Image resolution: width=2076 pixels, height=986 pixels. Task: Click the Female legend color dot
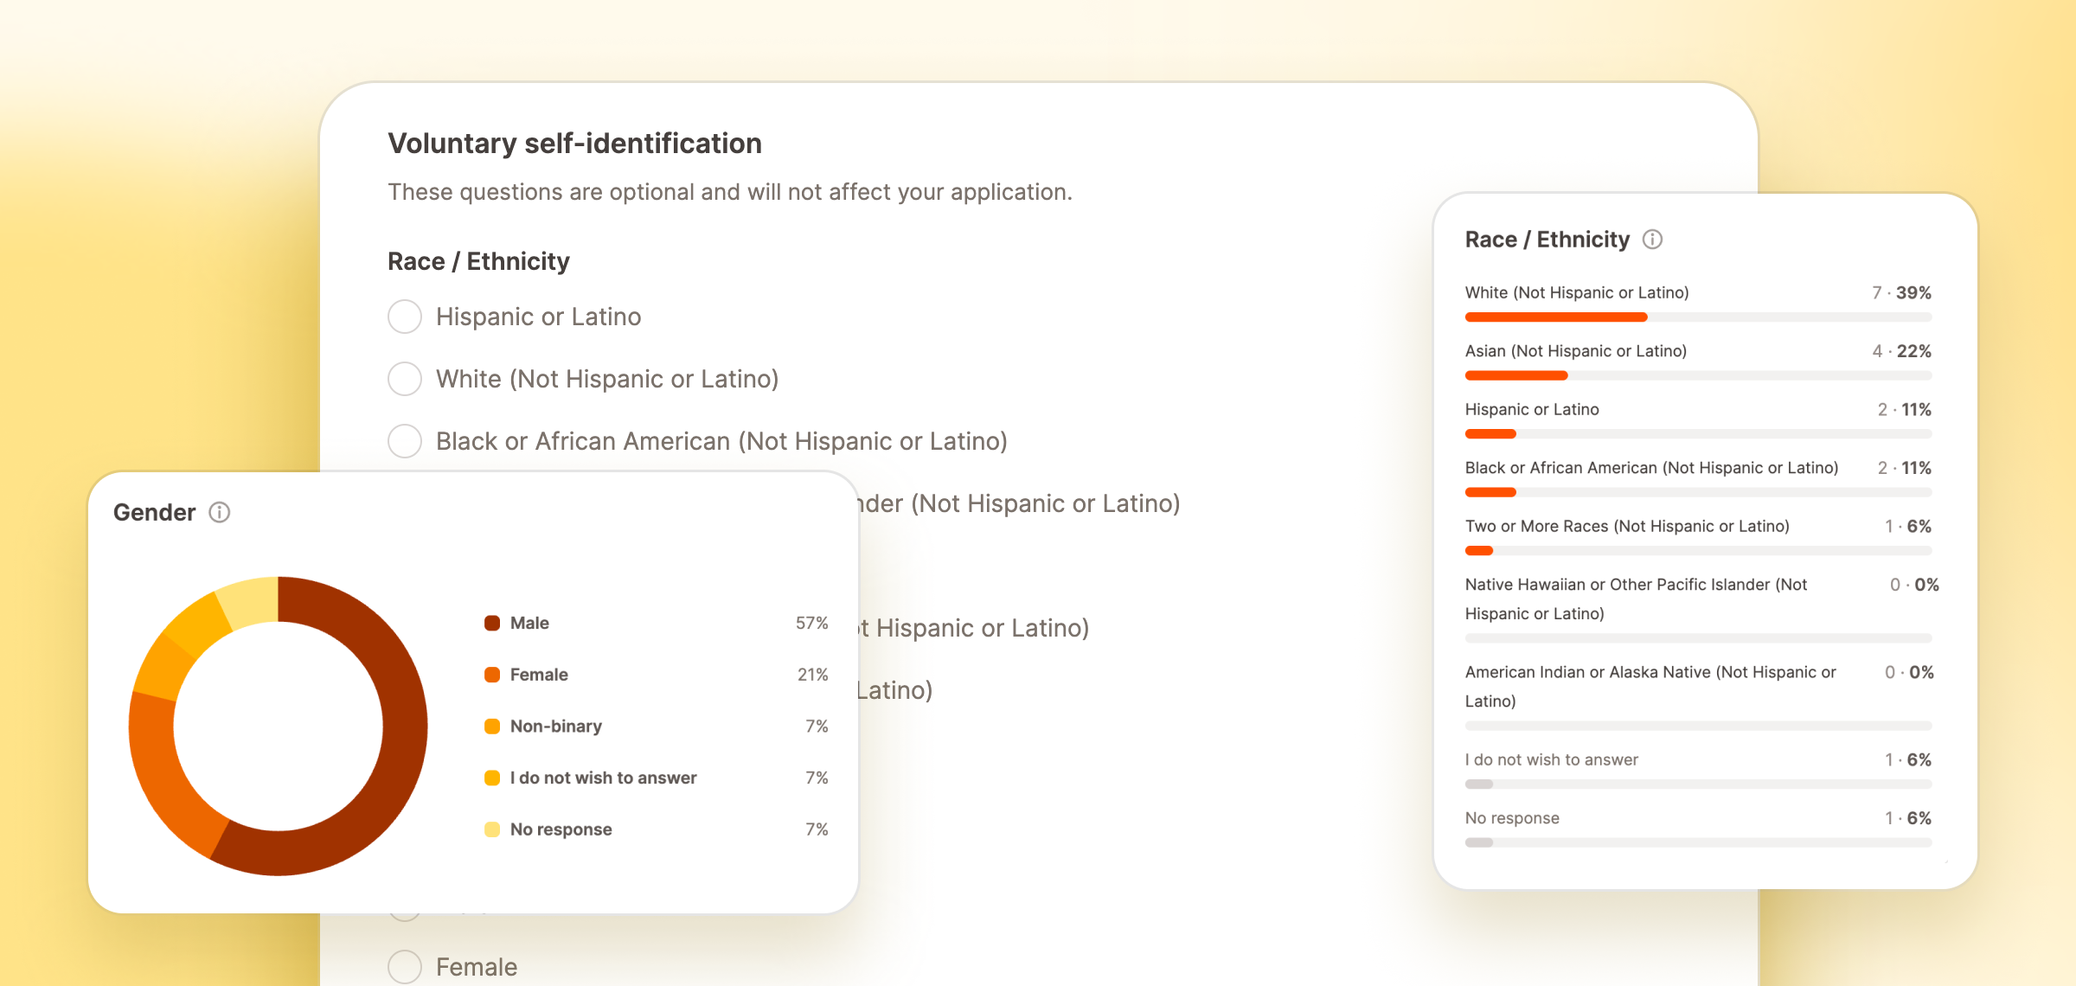pos(492,675)
